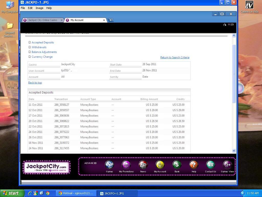Switch to Games View icon

point(227,165)
